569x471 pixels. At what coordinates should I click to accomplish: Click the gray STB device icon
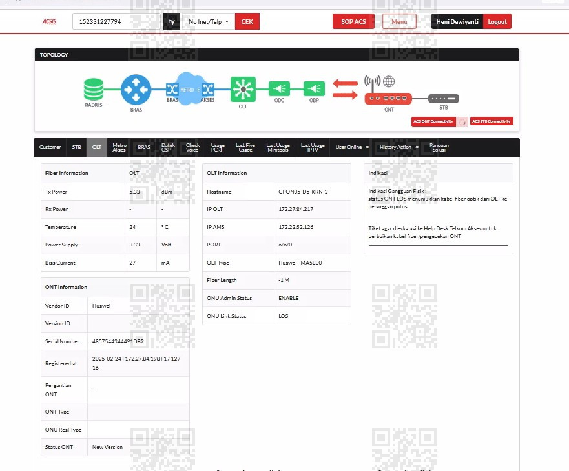(x=444, y=98)
